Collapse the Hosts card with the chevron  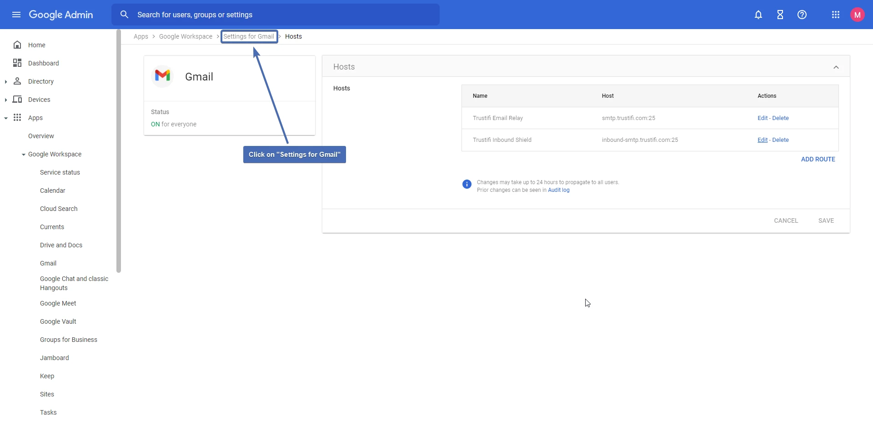(x=836, y=67)
